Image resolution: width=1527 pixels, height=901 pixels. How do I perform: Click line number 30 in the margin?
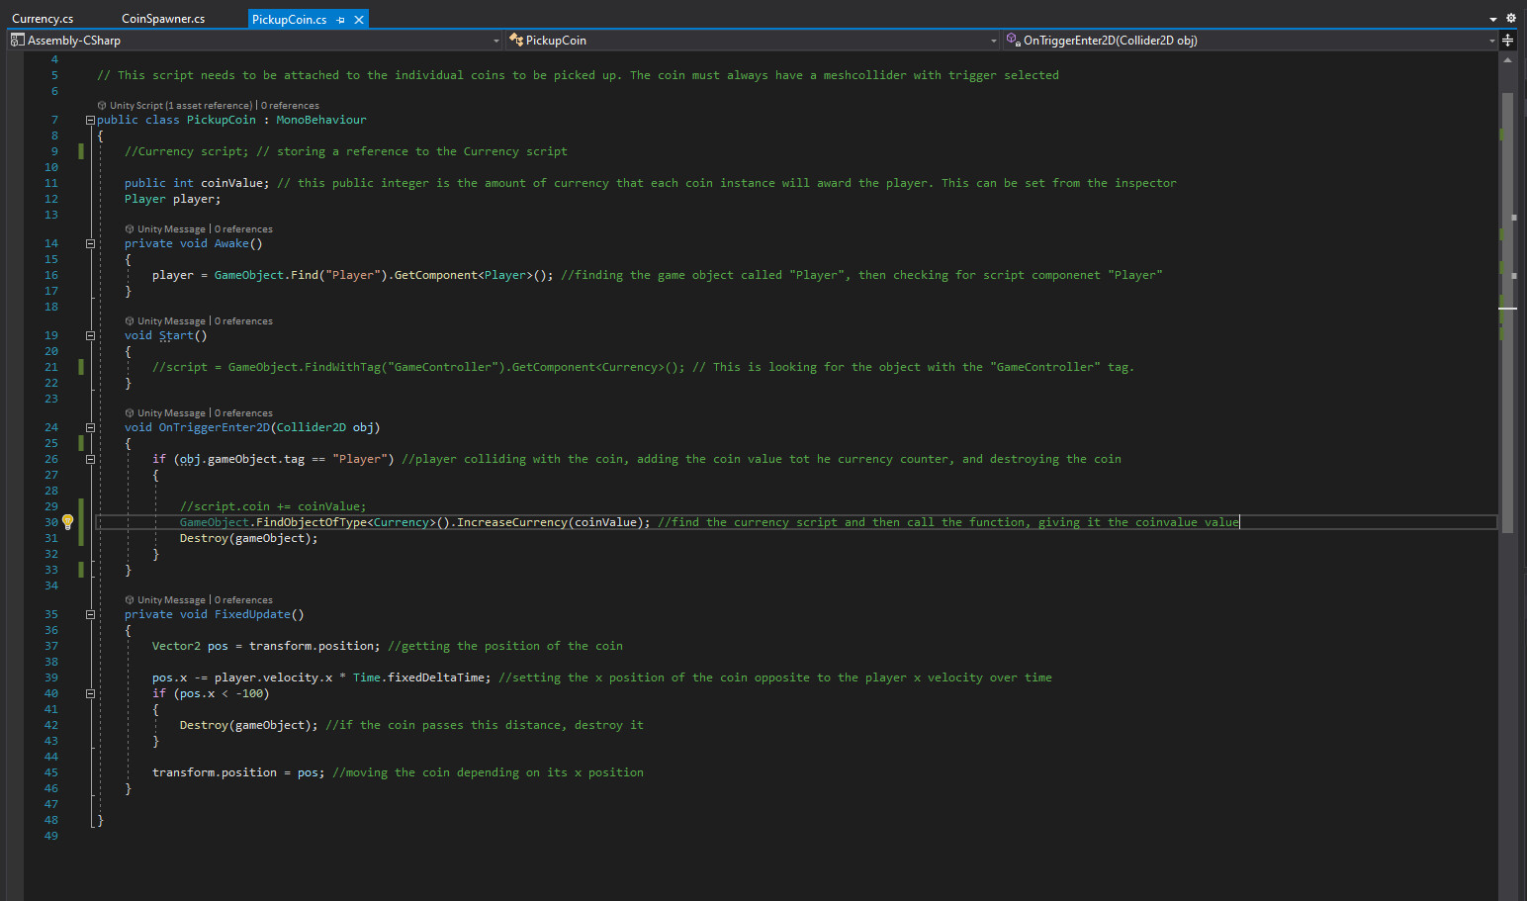click(50, 522)
